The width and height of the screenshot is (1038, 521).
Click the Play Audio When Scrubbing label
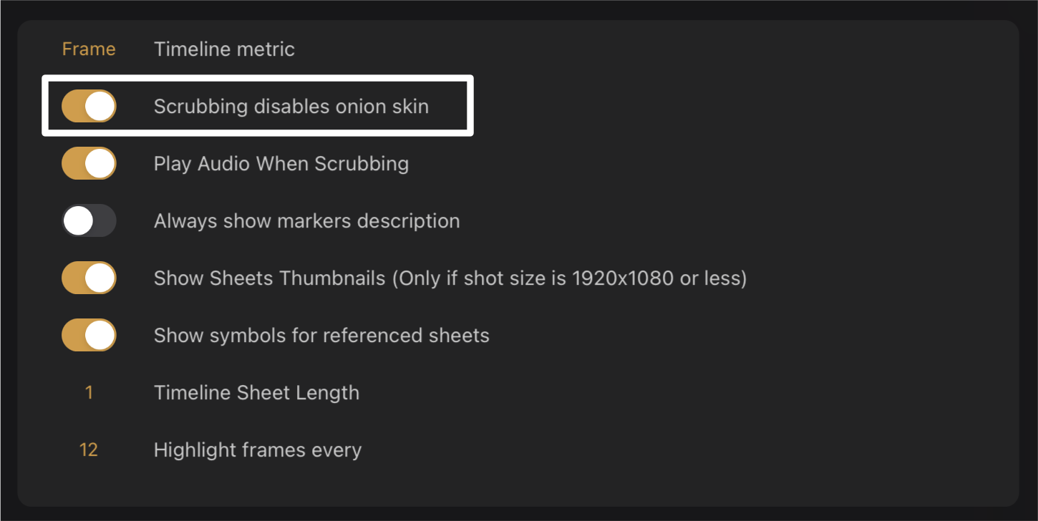tap(281, 163)
